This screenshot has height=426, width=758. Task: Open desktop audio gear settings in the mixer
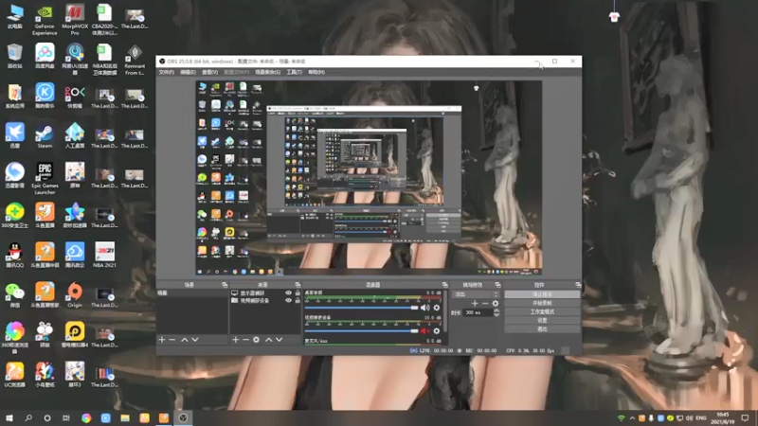tap(437, 308)
